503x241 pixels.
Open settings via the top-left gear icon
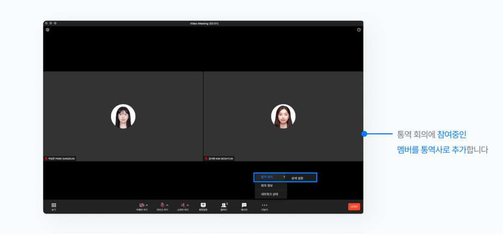pyautogui.click(x=48, y=30)
